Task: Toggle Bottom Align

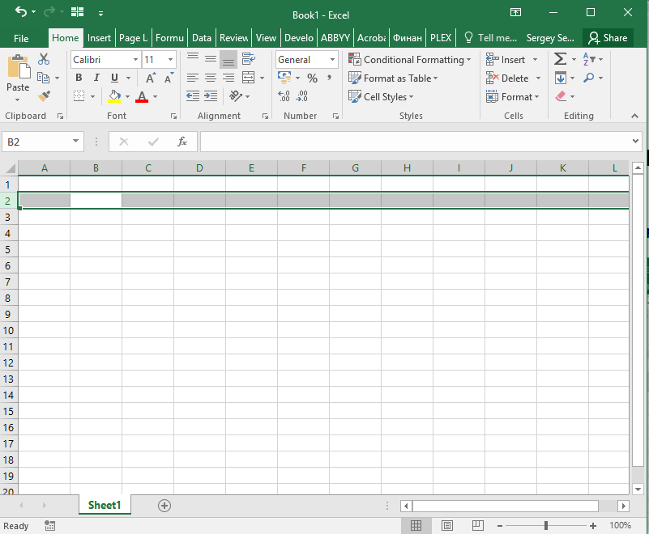Action: [228, 59]
